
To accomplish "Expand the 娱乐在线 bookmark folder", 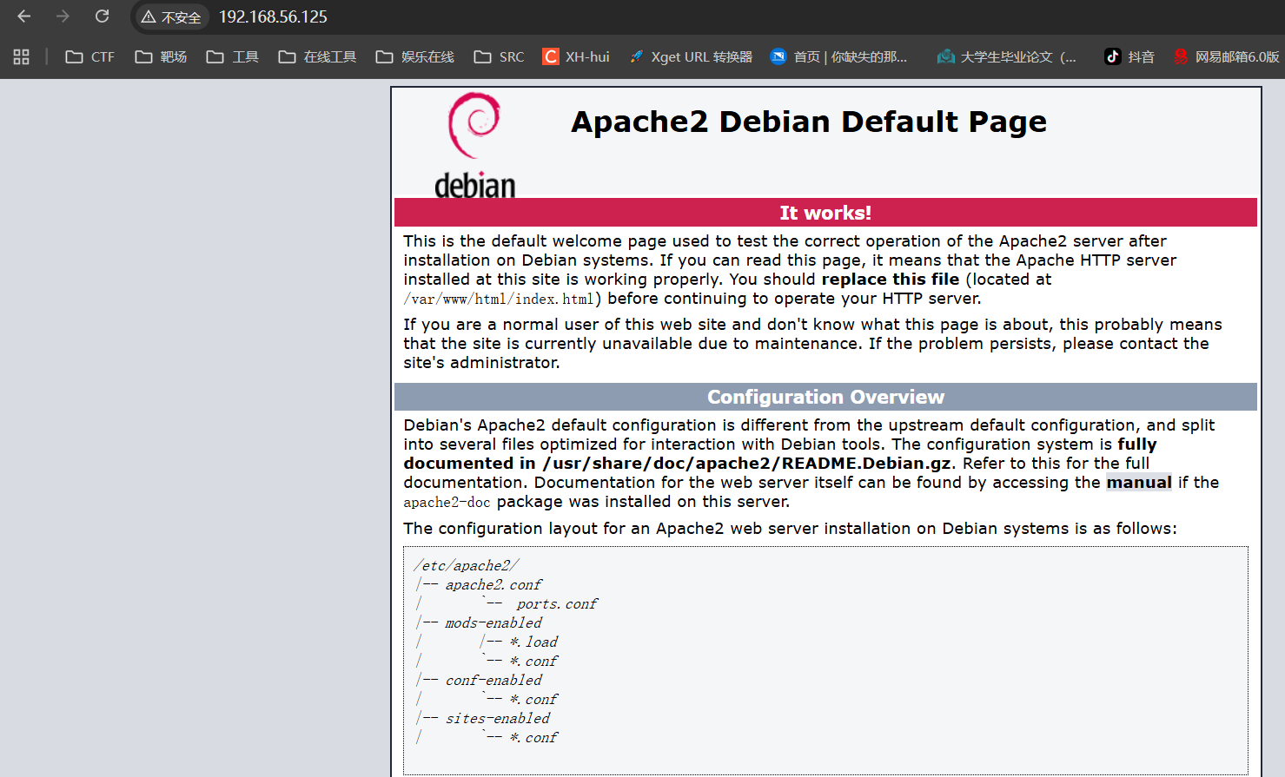I will tap(415, 56).
